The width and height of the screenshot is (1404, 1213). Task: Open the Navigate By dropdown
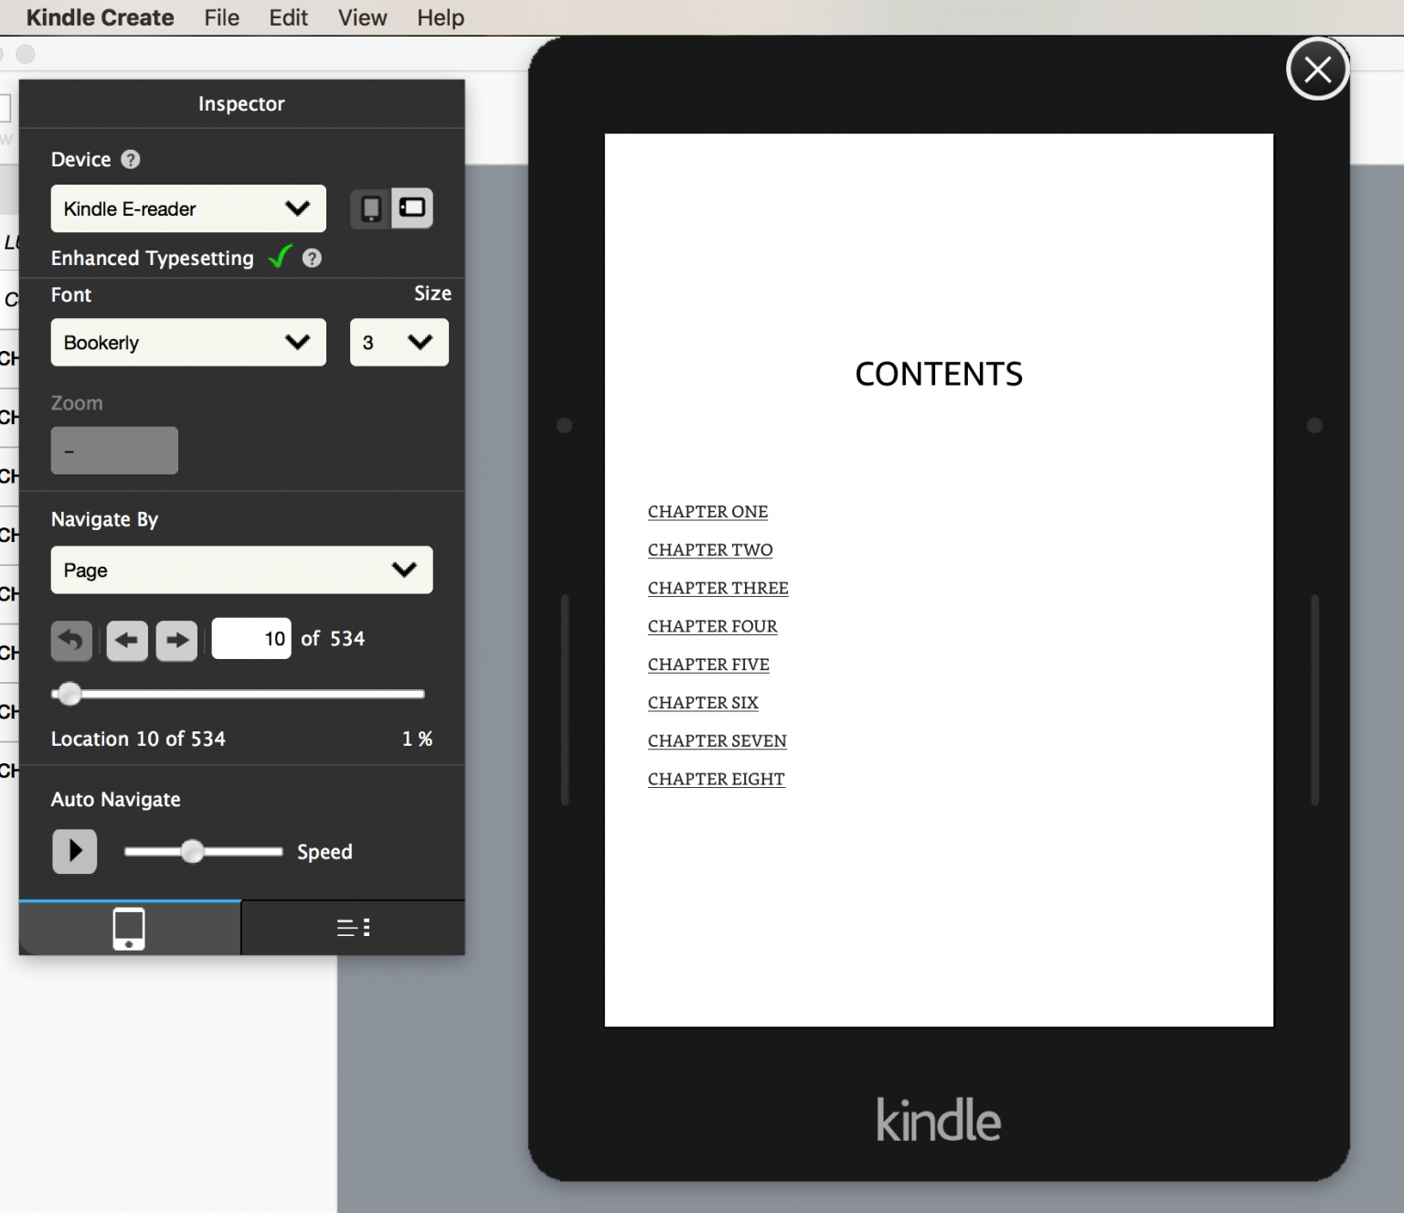tap(241, 569)
